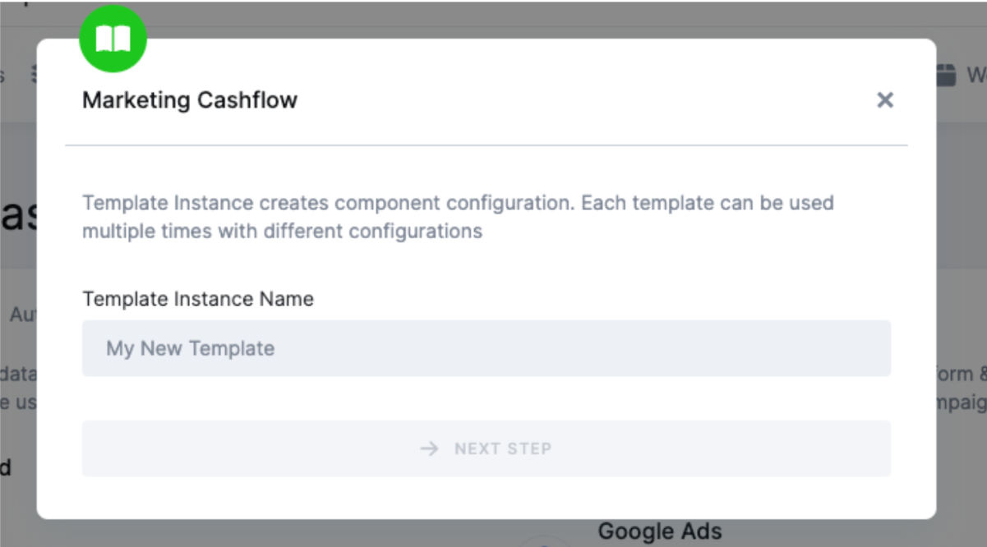Click the partially hidden icon left of dialog
Screen dimensions: 987x547
(x=34, y=75)
